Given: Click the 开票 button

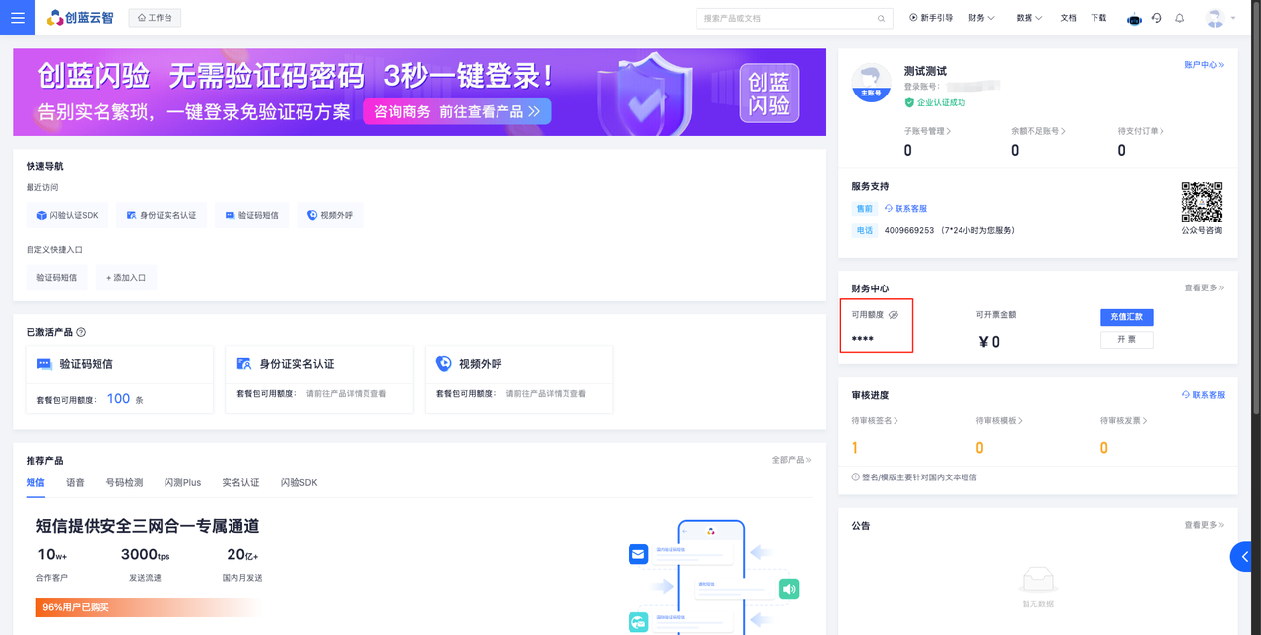Looking at the screenshot, I should click(1126, 339).
